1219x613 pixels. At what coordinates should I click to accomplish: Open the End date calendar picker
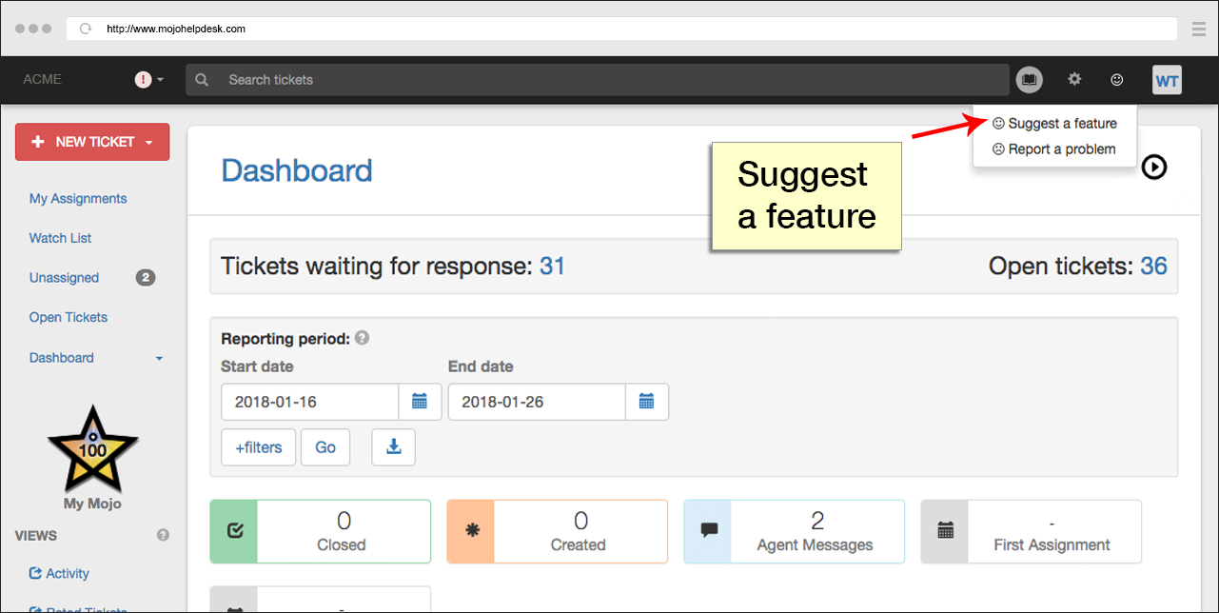coord(647,402)
